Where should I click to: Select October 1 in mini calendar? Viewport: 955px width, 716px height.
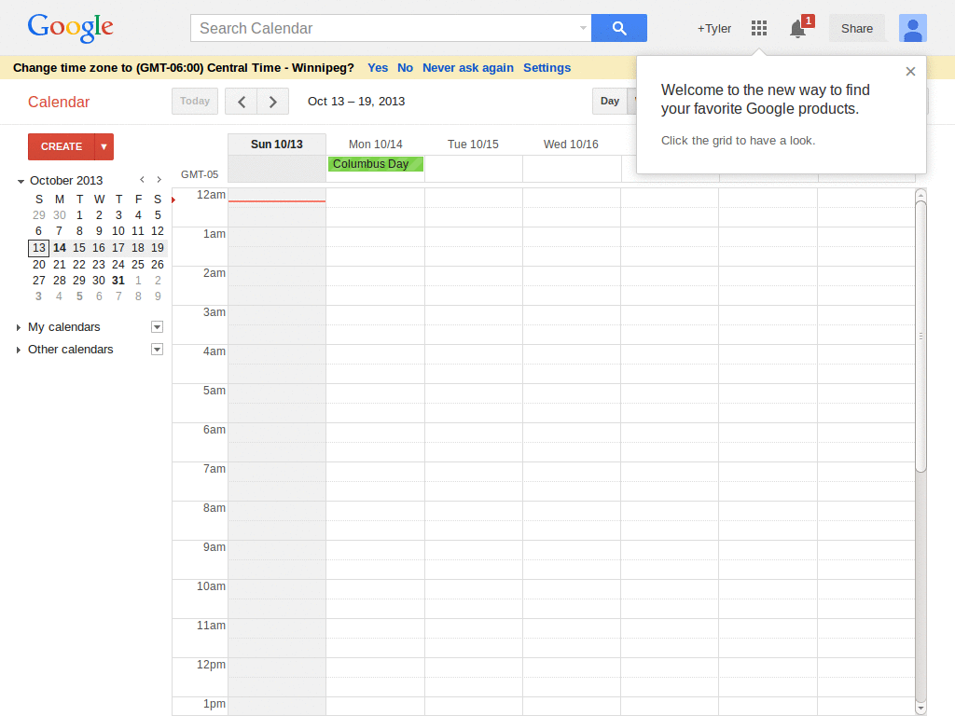79,215
